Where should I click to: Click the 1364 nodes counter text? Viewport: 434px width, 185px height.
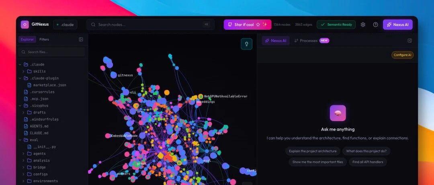(282, 25)
